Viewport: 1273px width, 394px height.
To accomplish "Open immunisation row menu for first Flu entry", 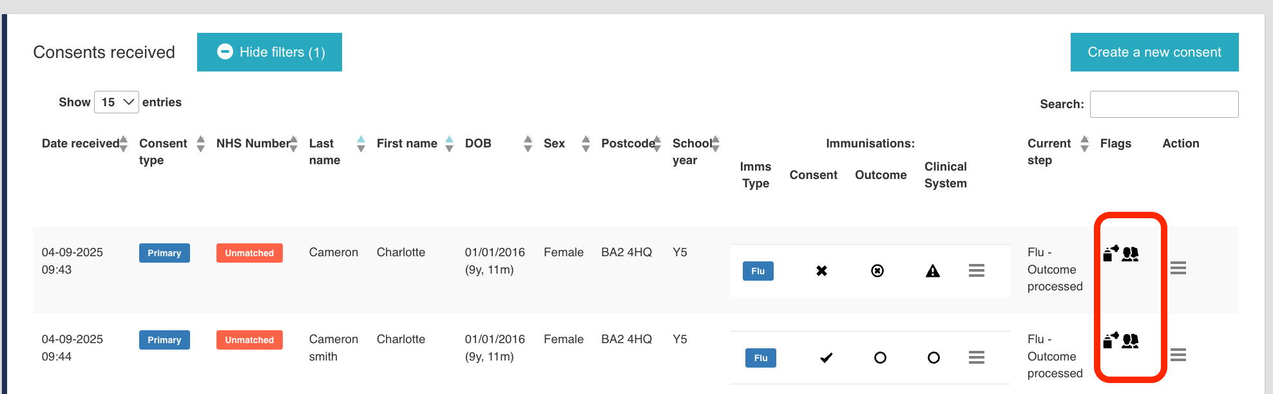I will point(976,270).
